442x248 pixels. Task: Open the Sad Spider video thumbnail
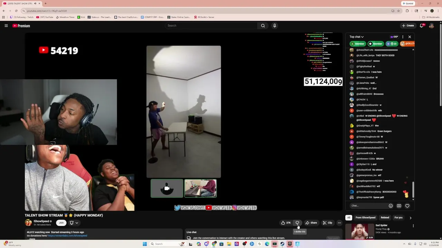point(359,231)
